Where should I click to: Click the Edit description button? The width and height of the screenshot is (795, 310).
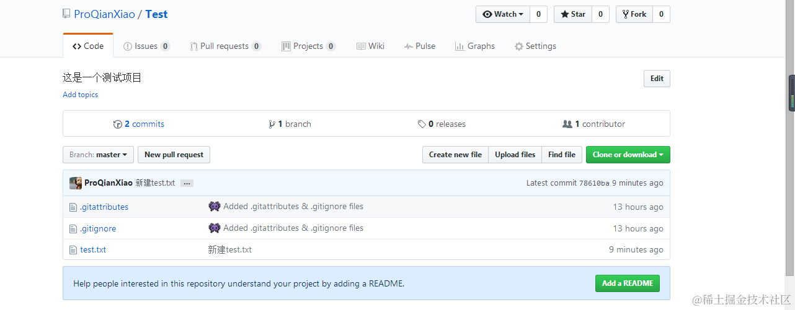pyautogui.click(x=657, y=79)
